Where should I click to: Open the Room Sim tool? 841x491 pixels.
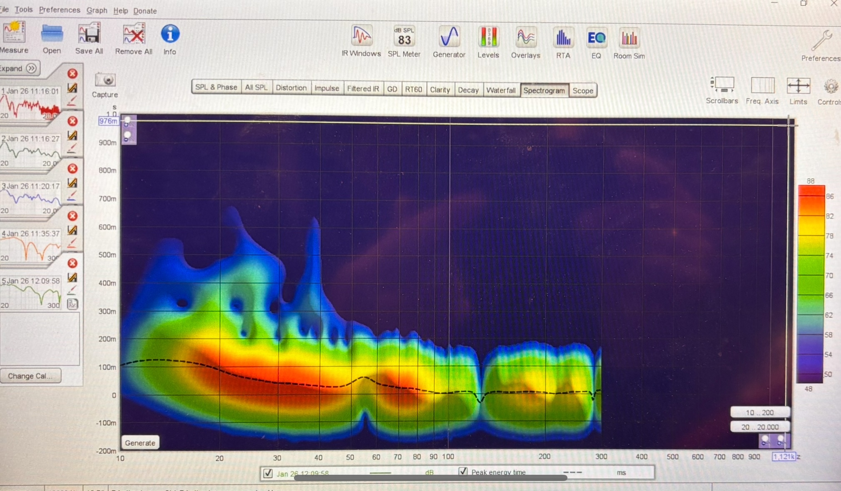click(x=629, y=39)
